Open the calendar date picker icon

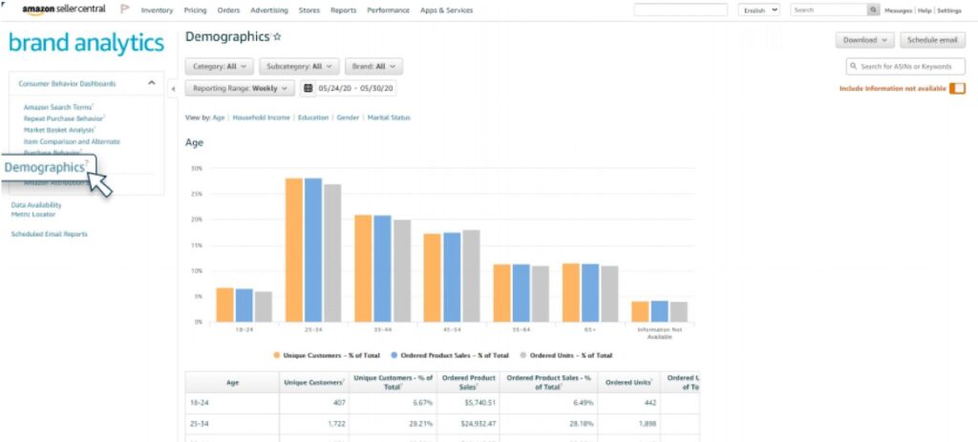point(308,89)
